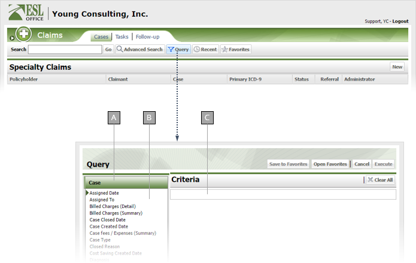
Task: Select Assigned Date in query list
Action: tap(104, 193)
